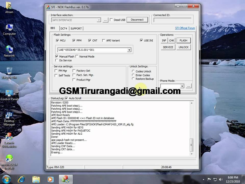The width and height of the screenshot is (245, 184).
Task: Click the 20:08:46 status bar time
Action: (166, 167)
